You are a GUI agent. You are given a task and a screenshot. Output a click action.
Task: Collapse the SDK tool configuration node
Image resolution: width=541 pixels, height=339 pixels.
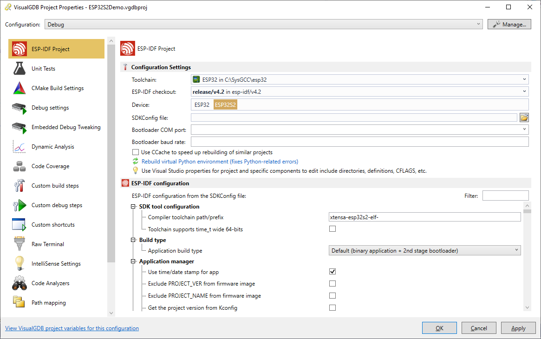[133, 207]
